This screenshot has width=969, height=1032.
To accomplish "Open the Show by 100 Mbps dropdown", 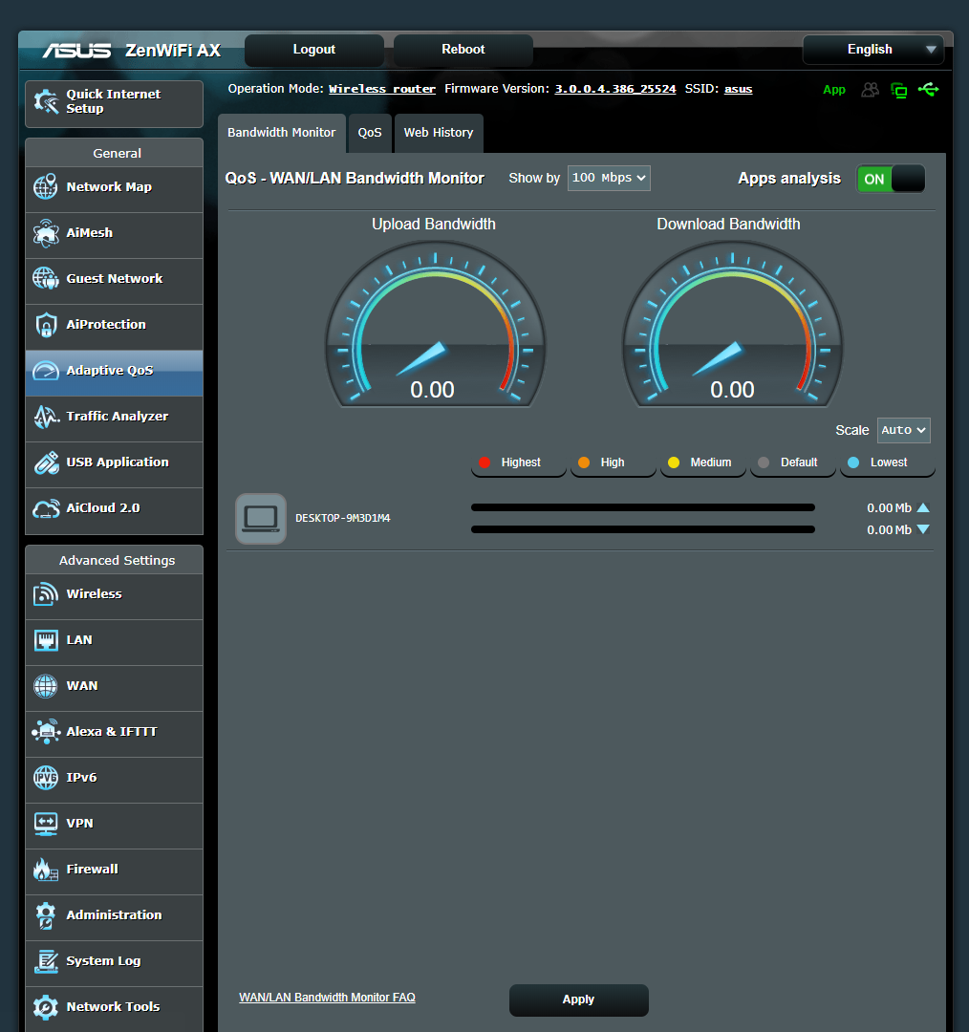I will [x=609, y=179].
